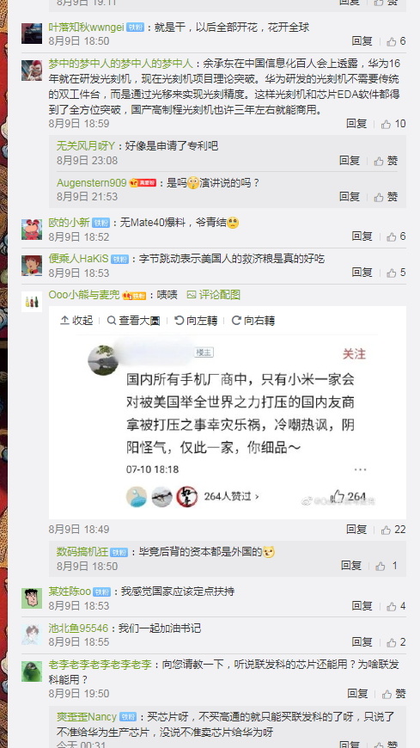Open profile of 爽歪歪Nancy
Image resolution: width=420 pixels, height=748 pixels.
[87, 717]
